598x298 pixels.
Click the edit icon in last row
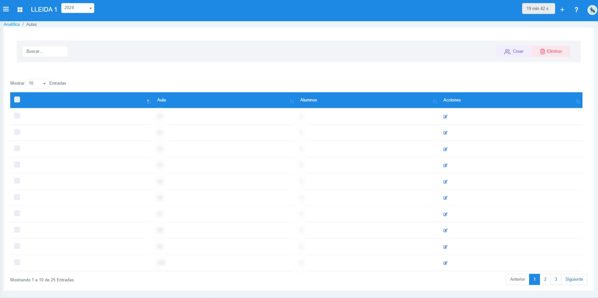(445, 263)
